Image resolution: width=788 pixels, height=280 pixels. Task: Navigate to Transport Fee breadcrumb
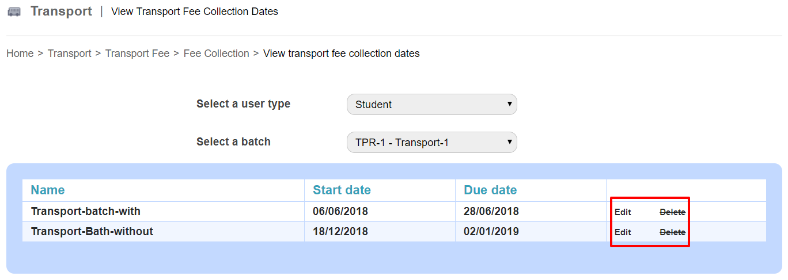pos(137,53)
